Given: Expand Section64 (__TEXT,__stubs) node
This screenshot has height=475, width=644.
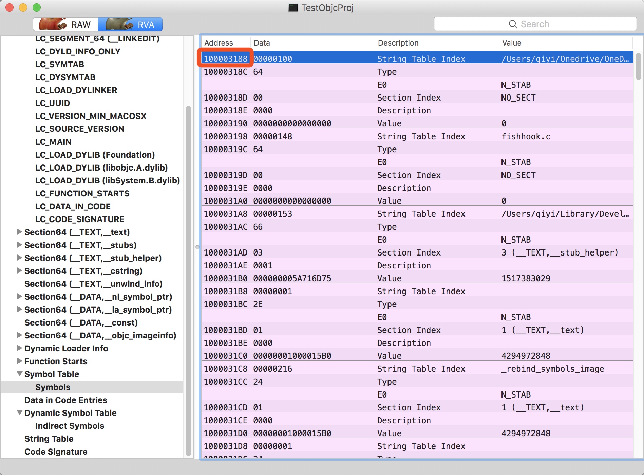Looking at the screenshot, I should [20, 245].
